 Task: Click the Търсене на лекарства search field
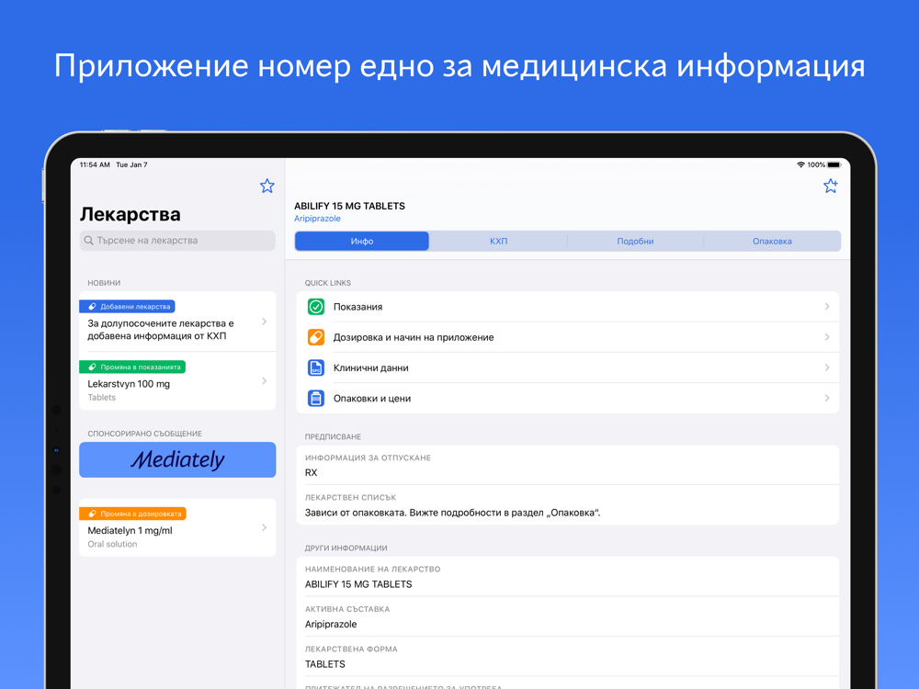click(177, 240)
